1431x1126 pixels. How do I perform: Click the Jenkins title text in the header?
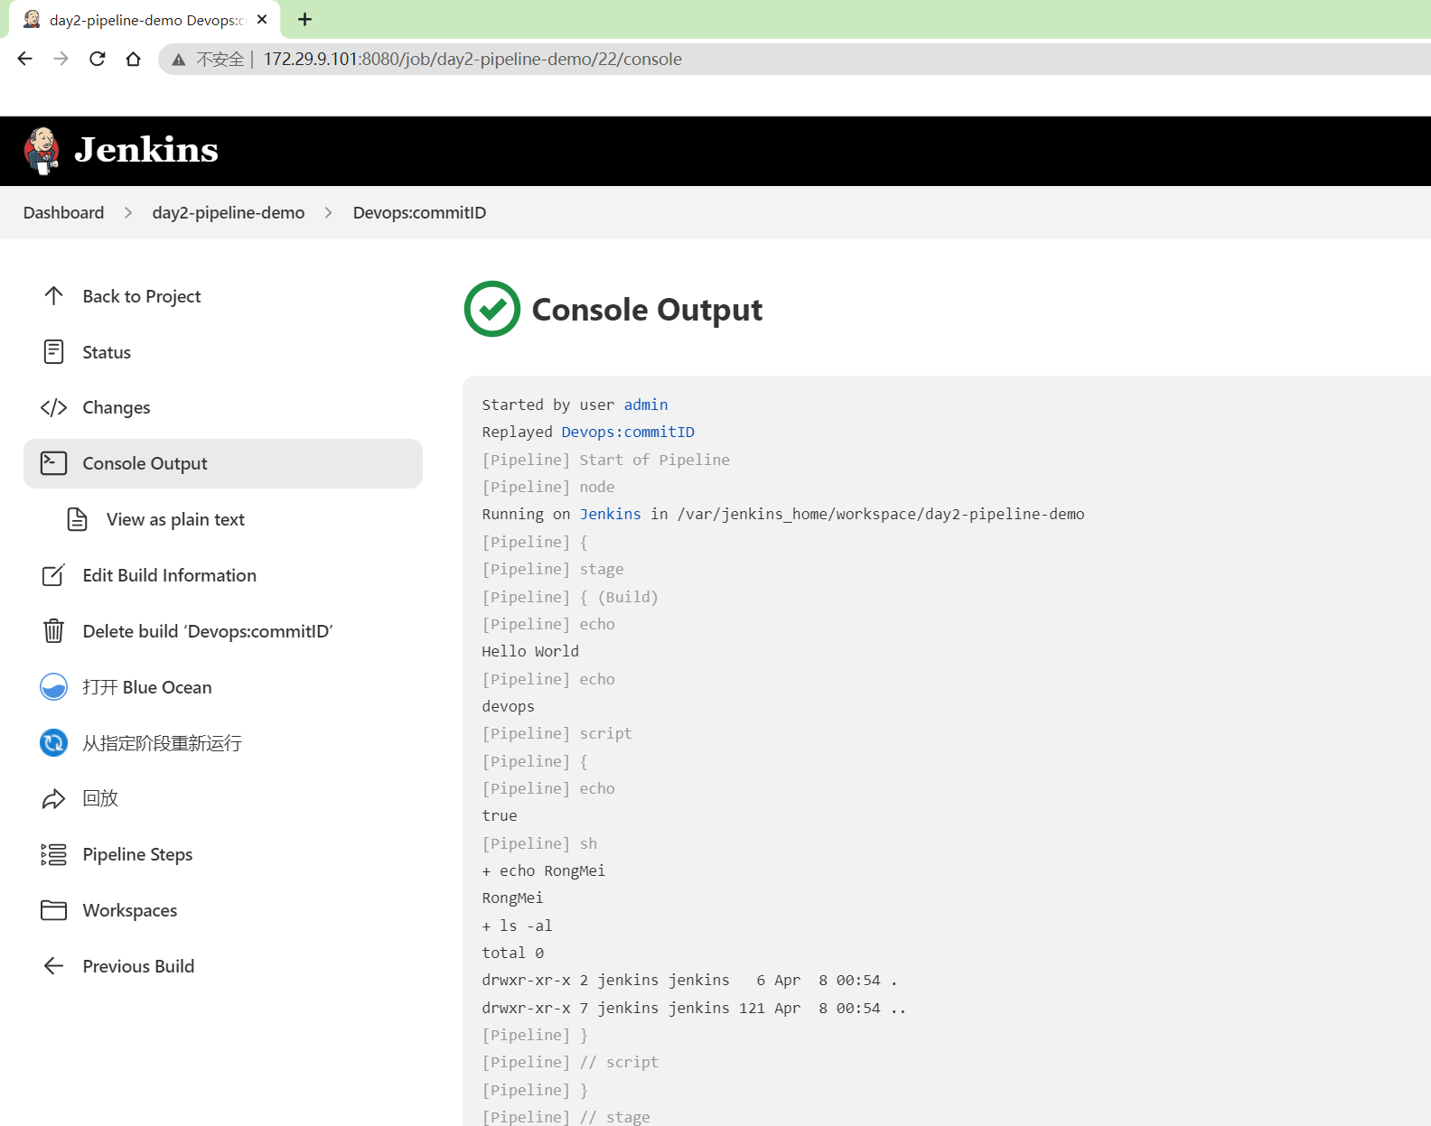tap(146, 150)
